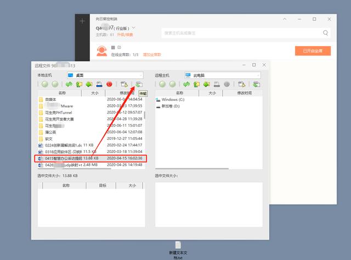Click the red stop icon in local toolbar
Image resolution: width=351 pixels, height=260 pixels.
[x=109, y=84]
